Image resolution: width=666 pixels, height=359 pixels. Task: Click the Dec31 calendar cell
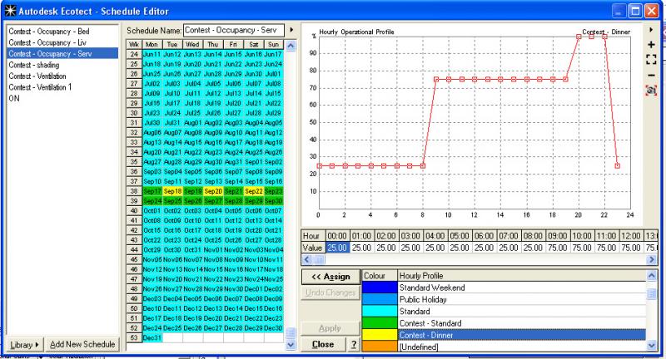tap(152, 337)
